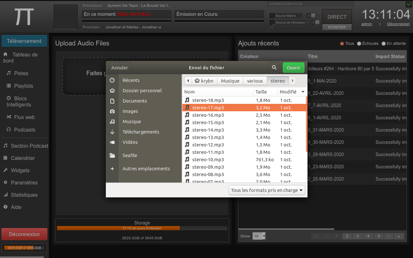Click the search magnifier icon in file dialog
This screenshot has width=413, height=258.
click(274, 68)
